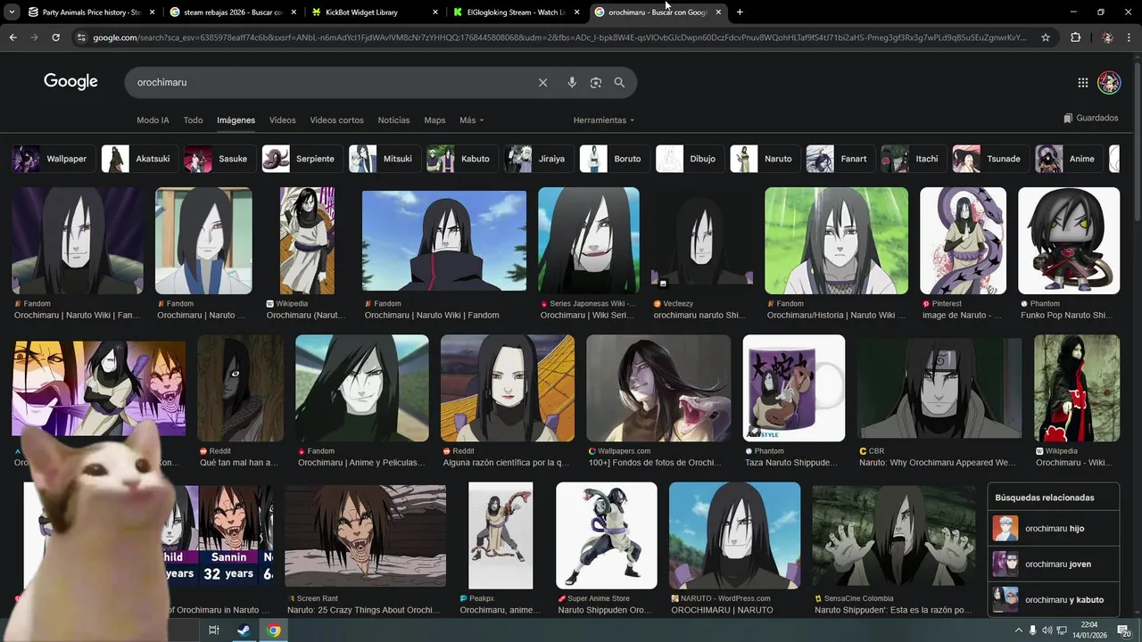Open Google Lens image search icon

tap(596, 82)
